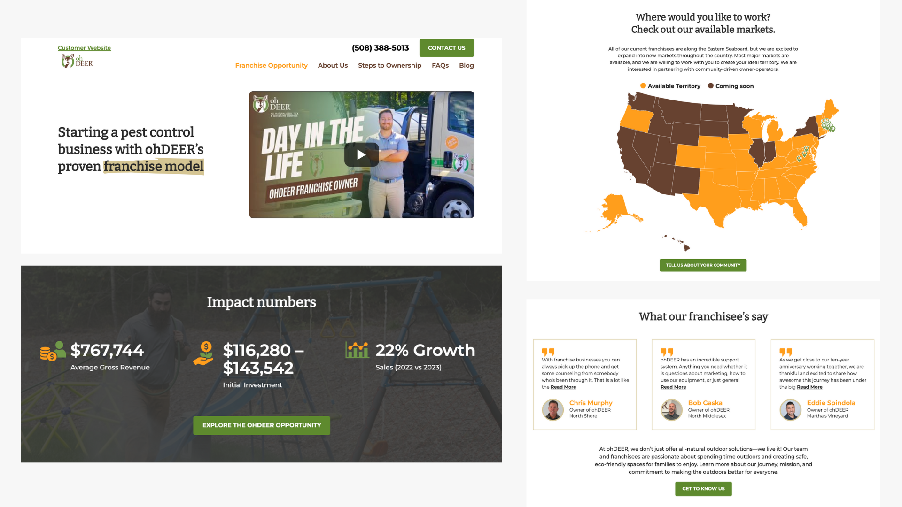Expand the FAQs navigation menu item
The image size is (902, 507).
pos(440,65)
